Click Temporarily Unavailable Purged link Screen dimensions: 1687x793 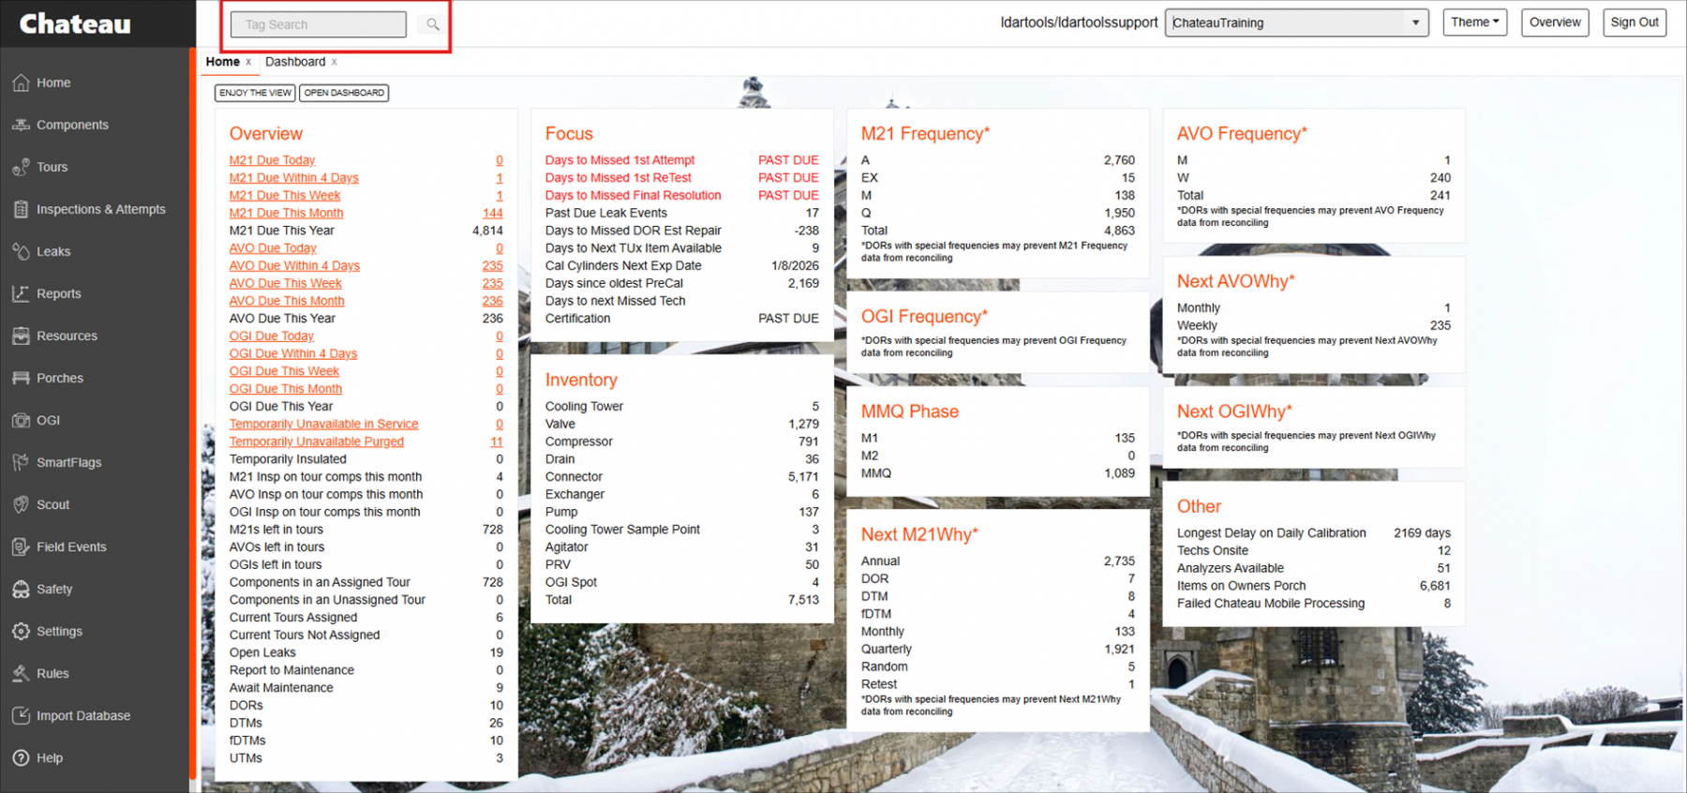316,441
